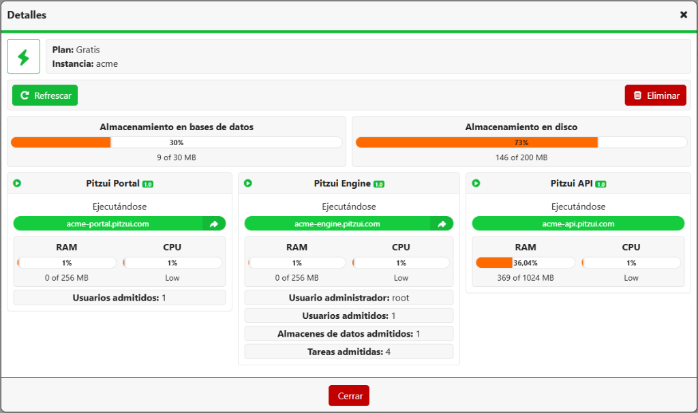This screenshot has height=413, width=698.
Task: Click the 'Pitzui API' card title
Action: coord(572,183)
